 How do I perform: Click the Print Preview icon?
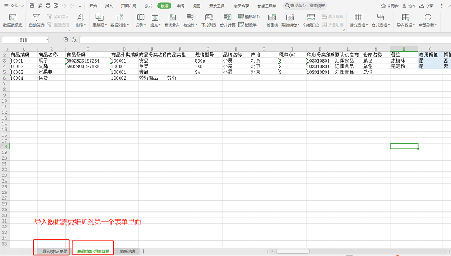(x=56, y=6)
